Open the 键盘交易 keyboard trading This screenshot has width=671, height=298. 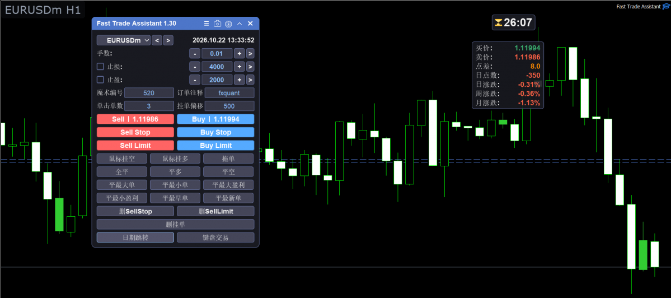pos(215,238)
